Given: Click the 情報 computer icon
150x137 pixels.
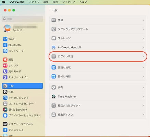Looking at the screenshot, I should point(54,20).
